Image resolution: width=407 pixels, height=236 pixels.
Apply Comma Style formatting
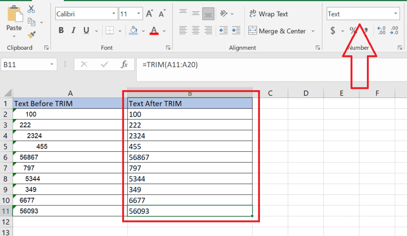[366, 30]
